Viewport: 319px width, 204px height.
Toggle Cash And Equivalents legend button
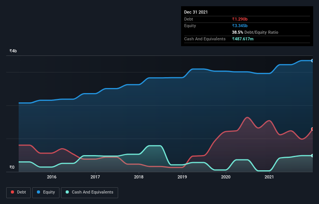[x=89, y=192]
